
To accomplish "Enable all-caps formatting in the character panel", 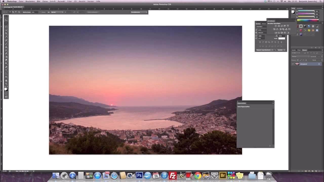I will [x=266, y=42].
